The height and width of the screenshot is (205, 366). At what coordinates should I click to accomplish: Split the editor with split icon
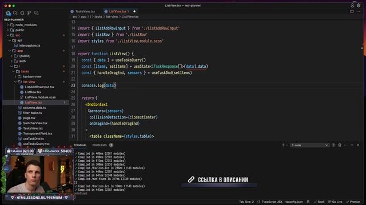pos(352,11)
